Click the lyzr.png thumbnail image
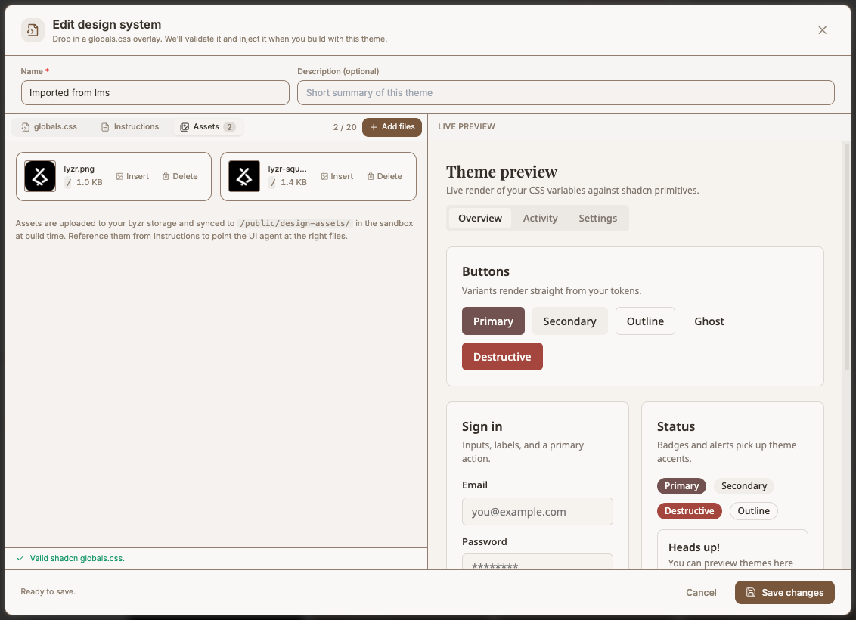Image resolution: width=856 pixels, height=620 pixels. point(40,176)
